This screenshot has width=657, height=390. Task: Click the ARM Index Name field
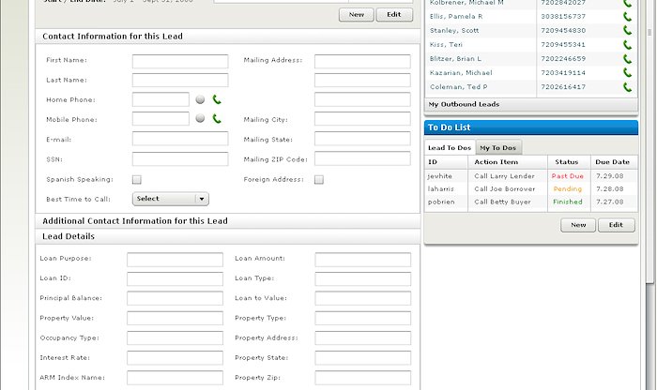click(175, 378)
